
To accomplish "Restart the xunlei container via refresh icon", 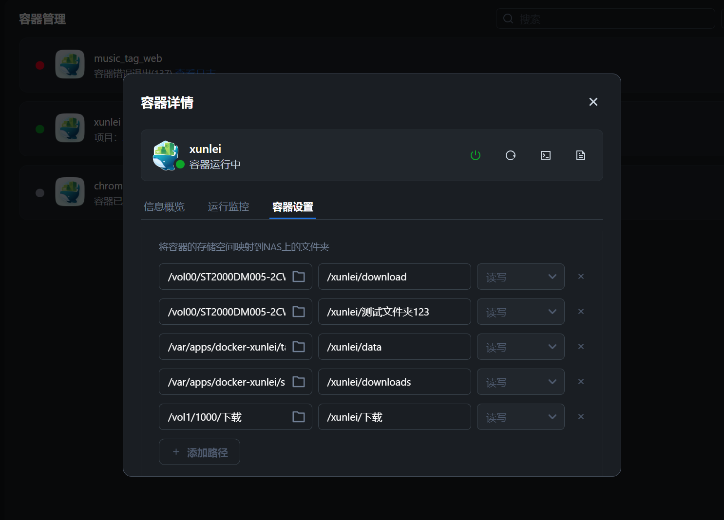I will click(x=511, y=155).
